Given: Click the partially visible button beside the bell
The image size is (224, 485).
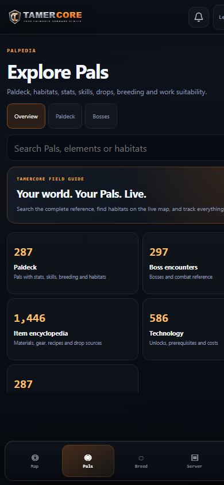Looking at the screenshot, I should click(x=219, y=17).
